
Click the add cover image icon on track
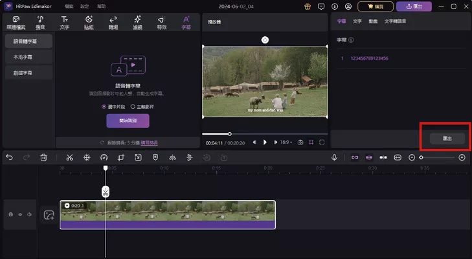49,215
